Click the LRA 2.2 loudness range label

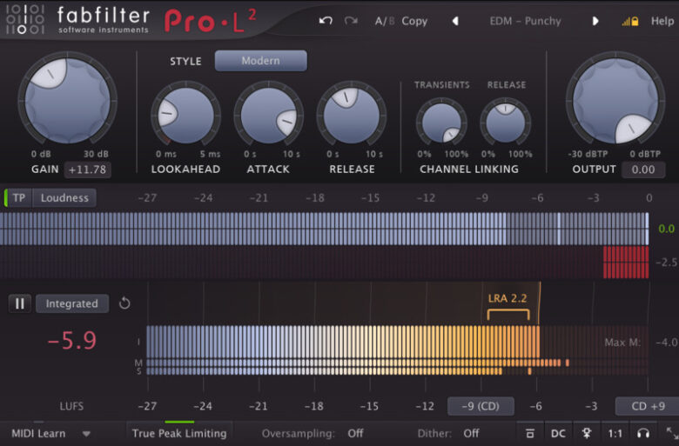pyautogui.click(x=508, y=298)
